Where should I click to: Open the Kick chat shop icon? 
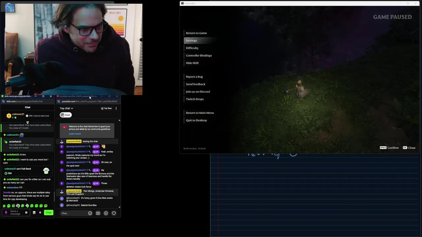pos(34,213)
